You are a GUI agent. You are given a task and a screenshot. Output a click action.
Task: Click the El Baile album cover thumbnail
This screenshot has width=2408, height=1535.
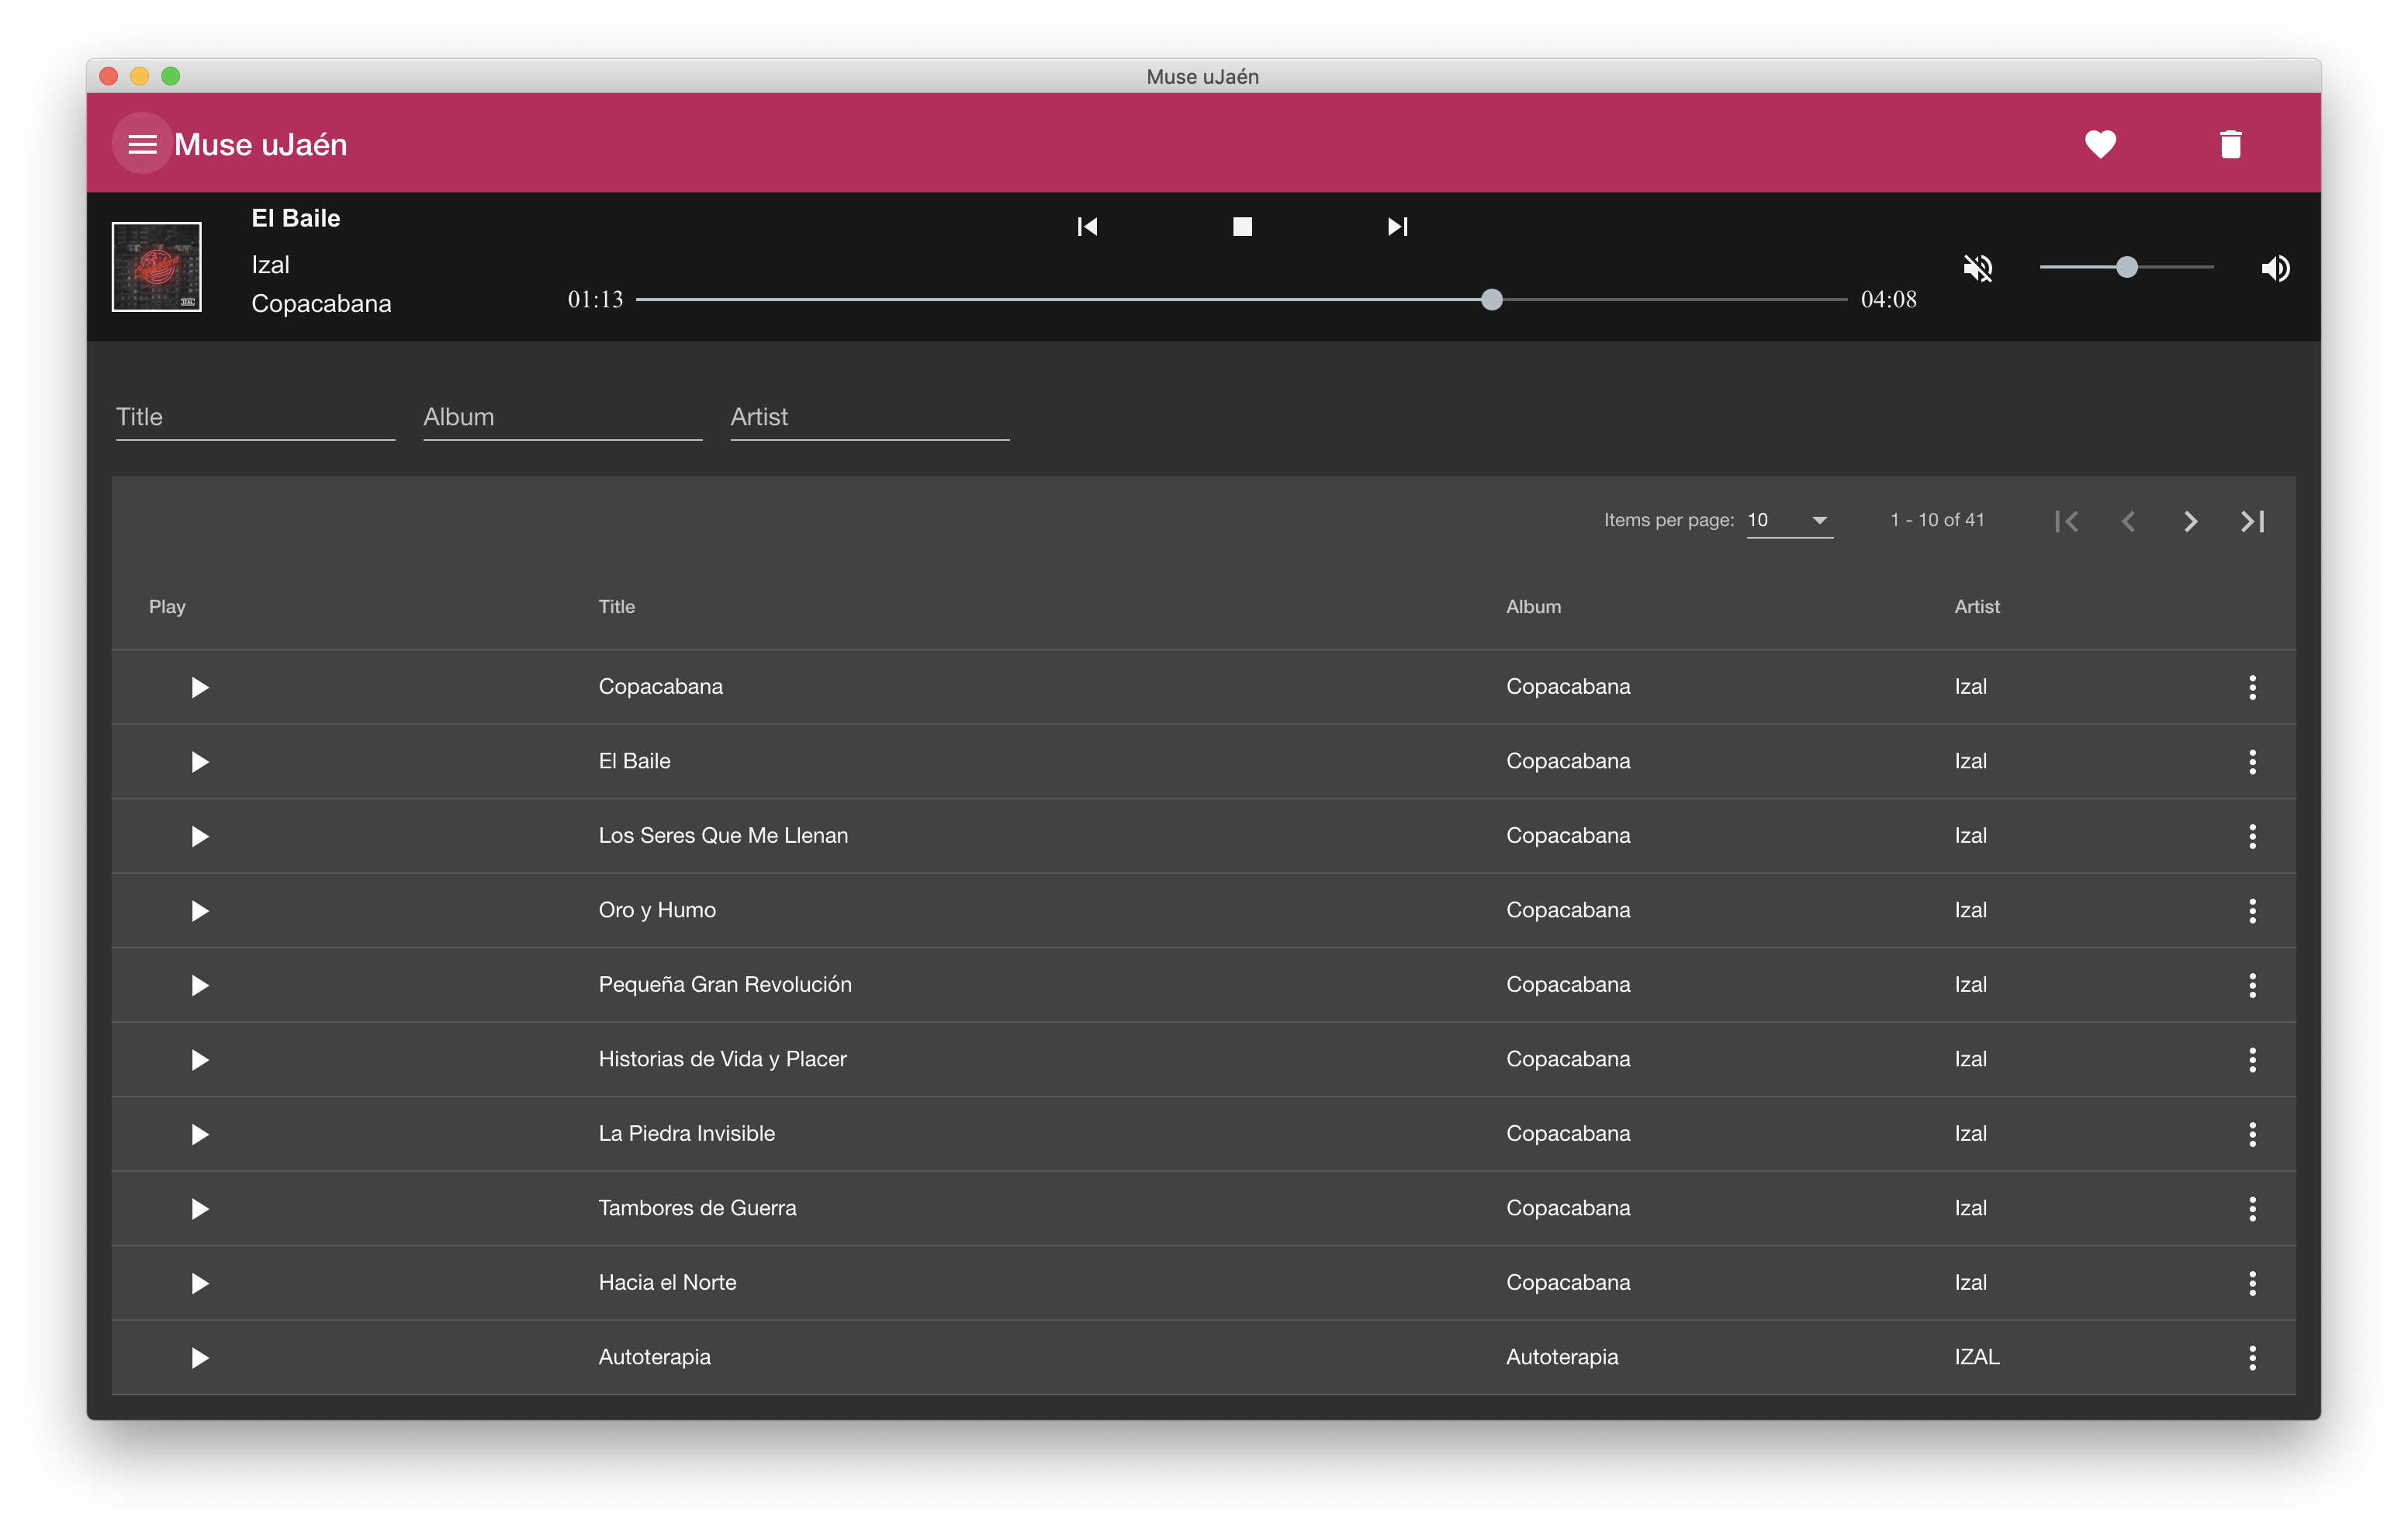pyautogui.click(x=157, y=267)
